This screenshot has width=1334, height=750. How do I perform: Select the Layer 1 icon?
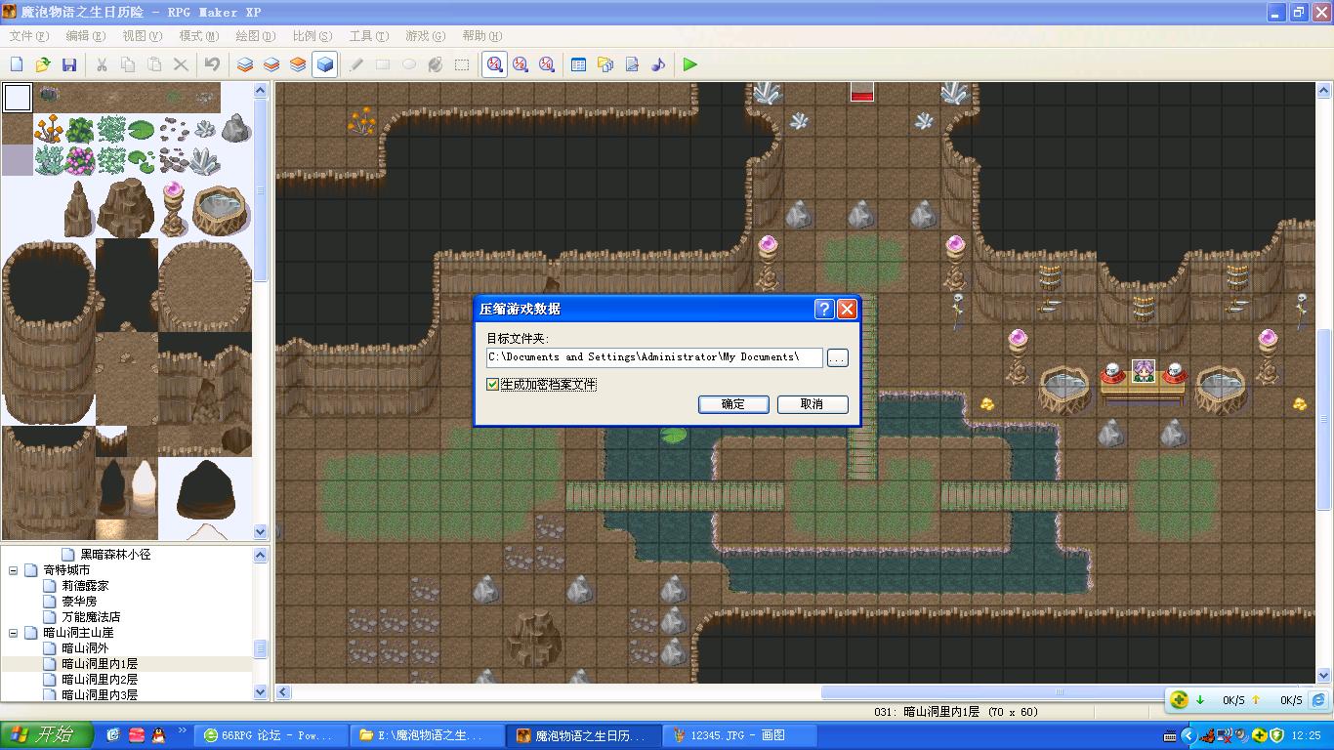[245, 64]
